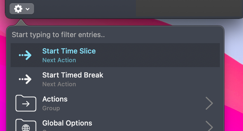This screenshot has width=243, height=131.
Task: Open the Global Options group label
Action: click(x=67, y=123)
